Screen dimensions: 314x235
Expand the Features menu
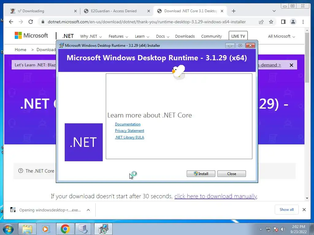click(118, 36)
